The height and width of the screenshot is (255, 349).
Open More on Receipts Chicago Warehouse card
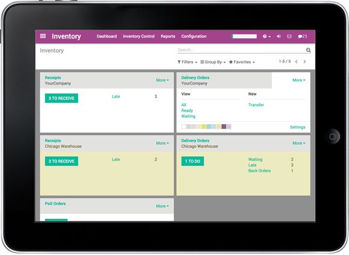(x=162, y=143)
